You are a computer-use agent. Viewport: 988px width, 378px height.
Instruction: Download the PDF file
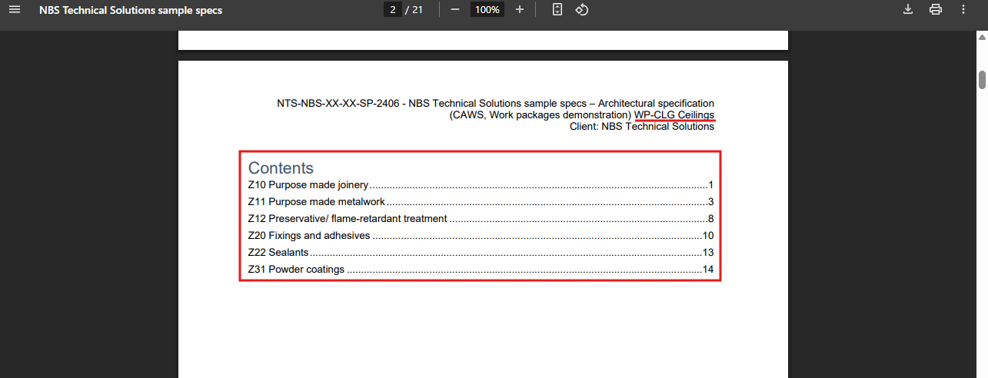coord(908,9)
